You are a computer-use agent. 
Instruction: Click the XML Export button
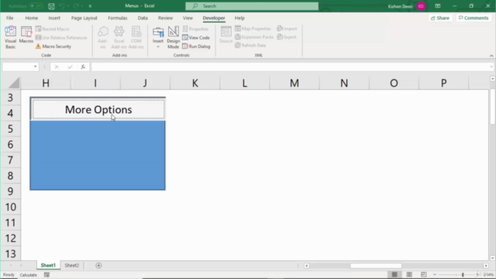287,37
